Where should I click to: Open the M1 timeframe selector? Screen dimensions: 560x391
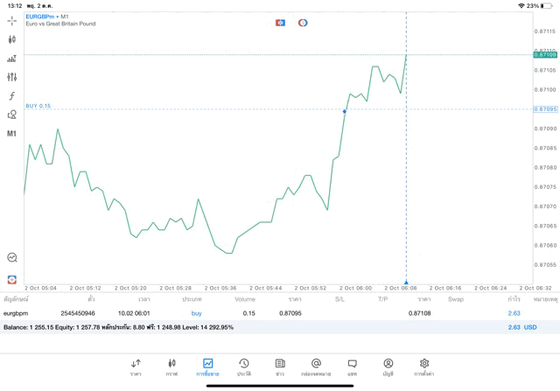click(11, 134)
